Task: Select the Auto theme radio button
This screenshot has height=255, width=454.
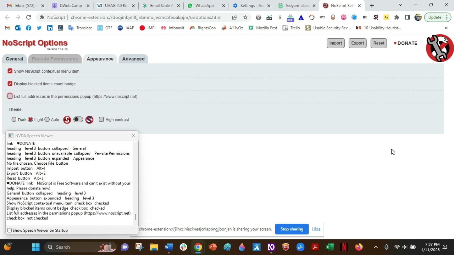Action: pyautogui.click(x=47, y=120)
